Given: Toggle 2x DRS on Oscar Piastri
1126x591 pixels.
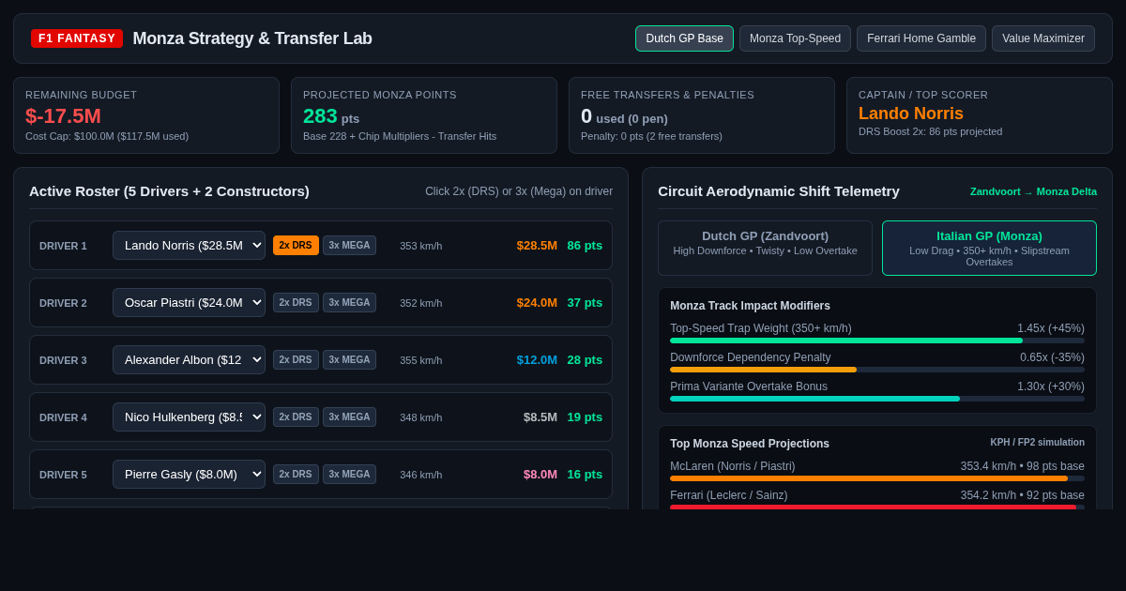Looking at the screenshot, I should 296,302.
